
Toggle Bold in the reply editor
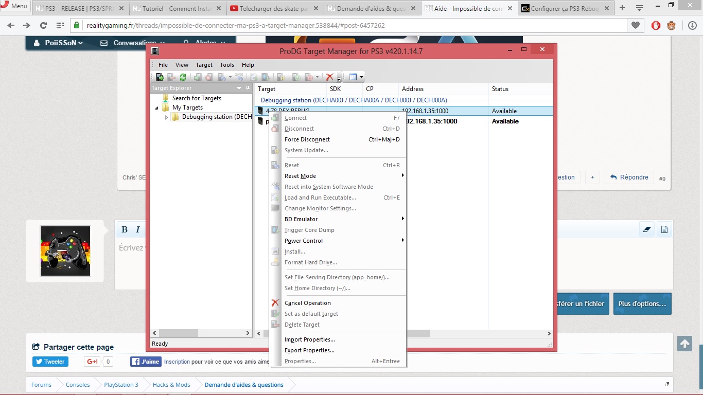click(x=125, y=229)
